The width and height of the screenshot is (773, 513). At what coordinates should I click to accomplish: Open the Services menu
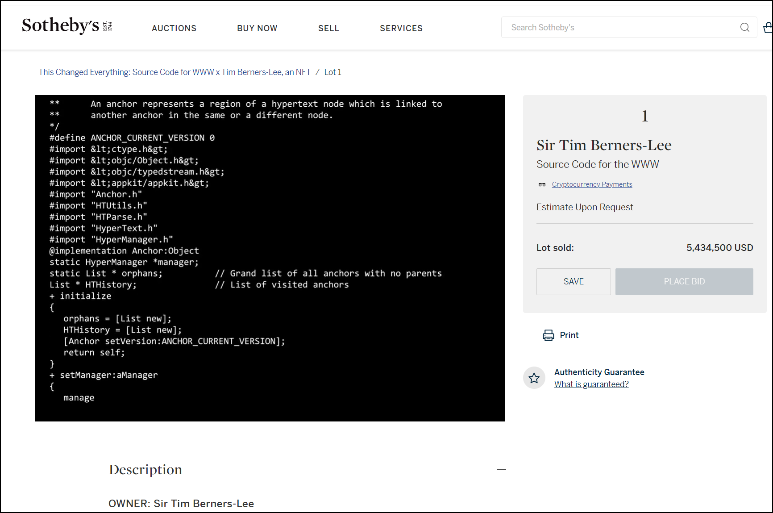click(x=401, y=28)
